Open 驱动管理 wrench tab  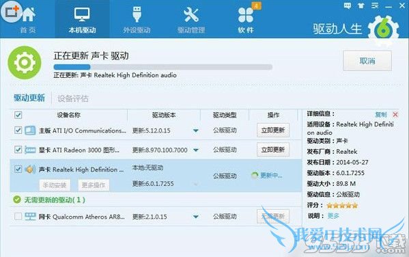coord(191,20)
